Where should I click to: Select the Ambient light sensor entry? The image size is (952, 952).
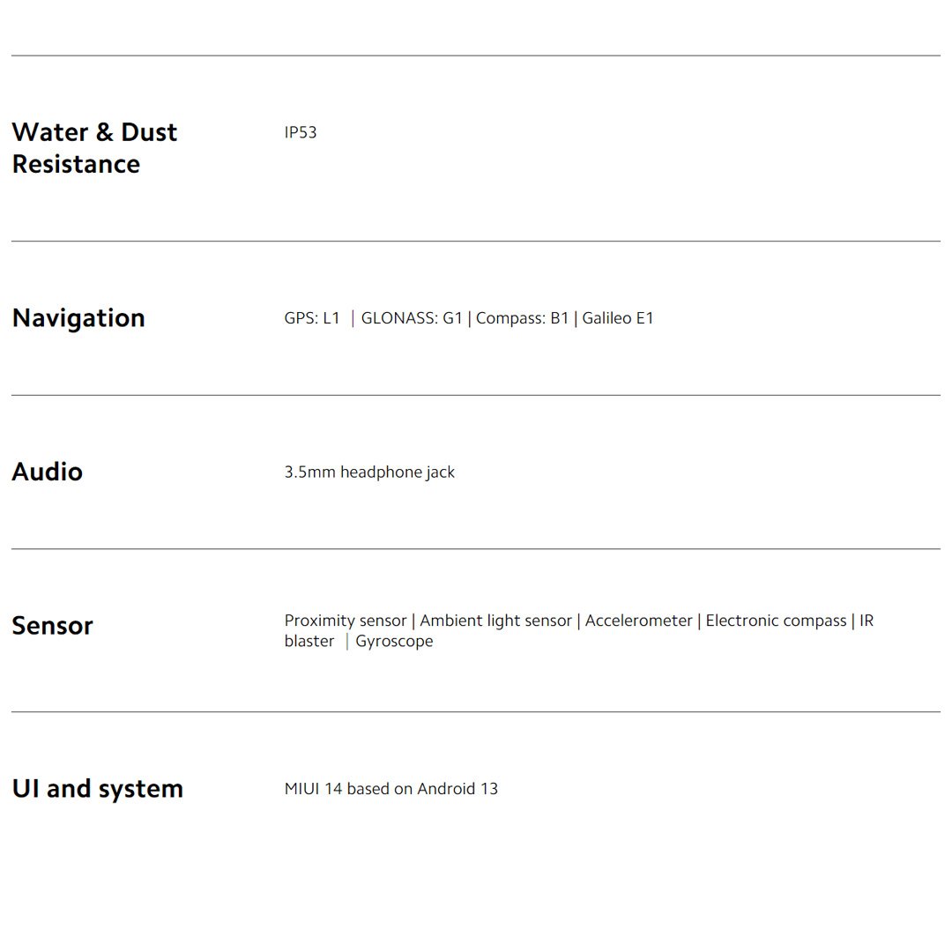pyautogui.click(x=495, y=621)
